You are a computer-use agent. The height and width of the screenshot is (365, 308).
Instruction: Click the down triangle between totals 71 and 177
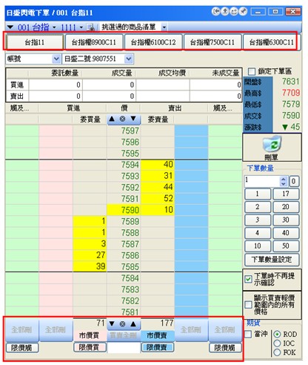[x=112, y=323]
